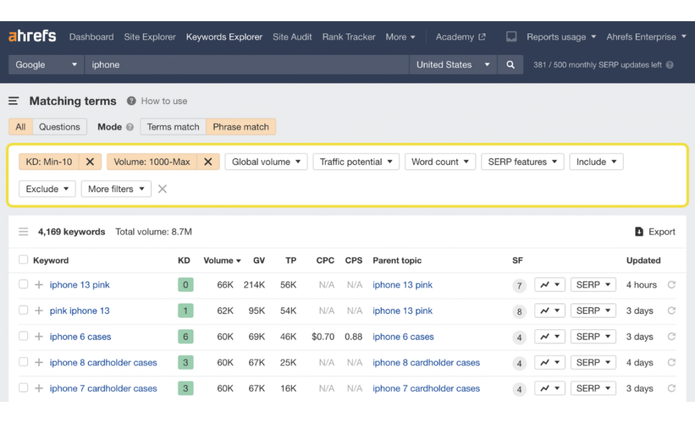Open Site Explorer from navigation
695x423 pixels.
150,37
